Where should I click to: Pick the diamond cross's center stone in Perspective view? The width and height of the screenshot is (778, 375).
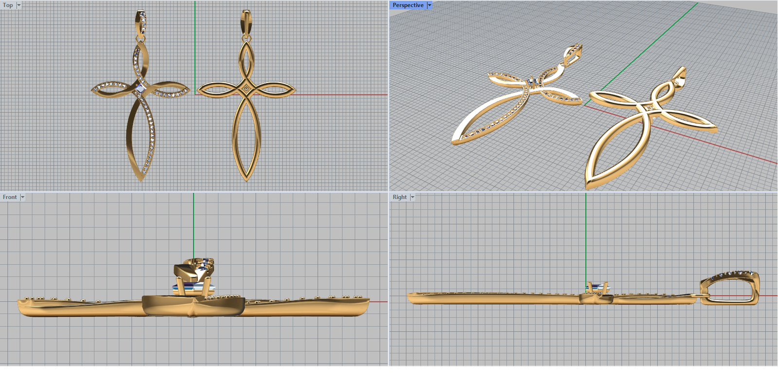coord(532,82)
